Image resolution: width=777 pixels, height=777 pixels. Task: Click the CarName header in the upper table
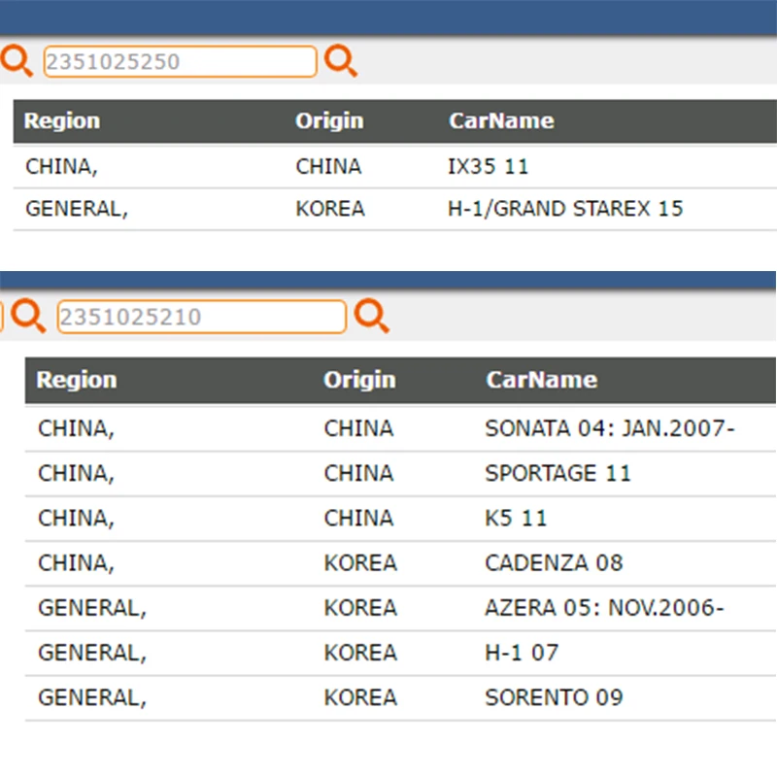click(501, 120)
